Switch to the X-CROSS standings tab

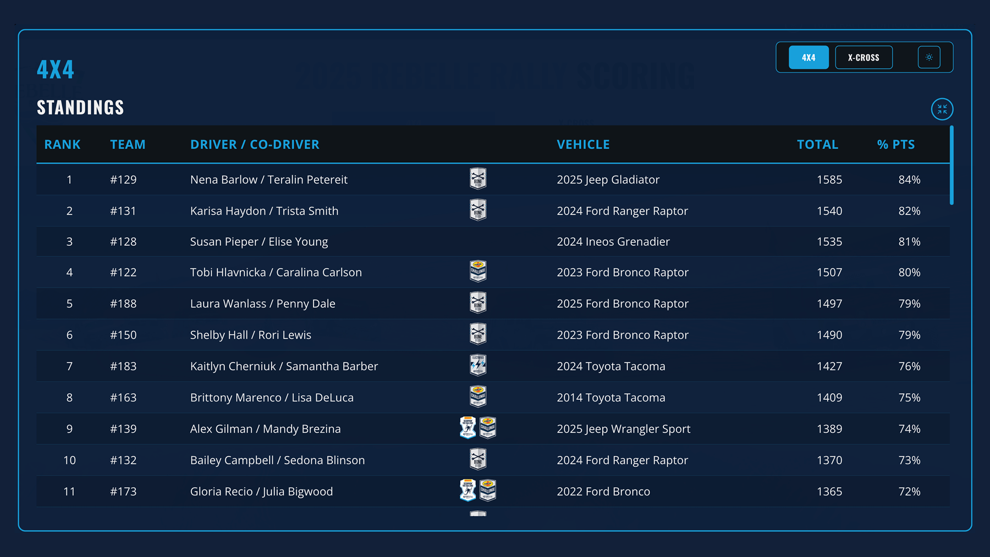(x=864, y=58)
